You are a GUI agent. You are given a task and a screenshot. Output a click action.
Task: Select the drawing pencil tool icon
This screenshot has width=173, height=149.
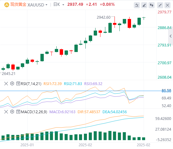144,5
